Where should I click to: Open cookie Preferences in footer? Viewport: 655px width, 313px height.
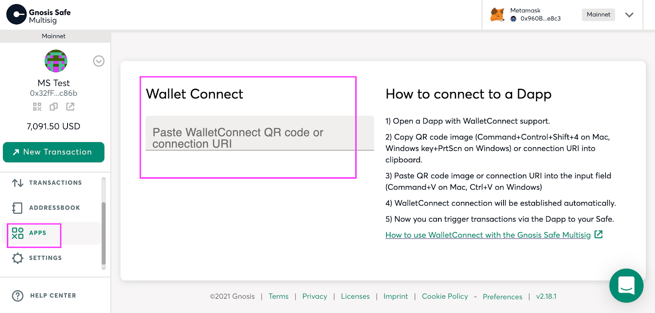click(x=502, y=297)
